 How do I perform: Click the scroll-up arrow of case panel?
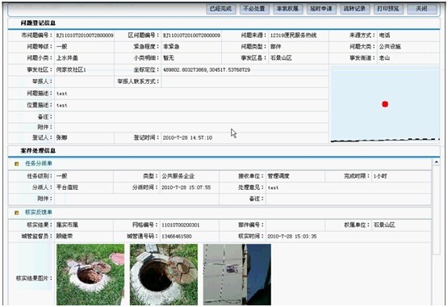pyautogui.click(x=436, y=162)
